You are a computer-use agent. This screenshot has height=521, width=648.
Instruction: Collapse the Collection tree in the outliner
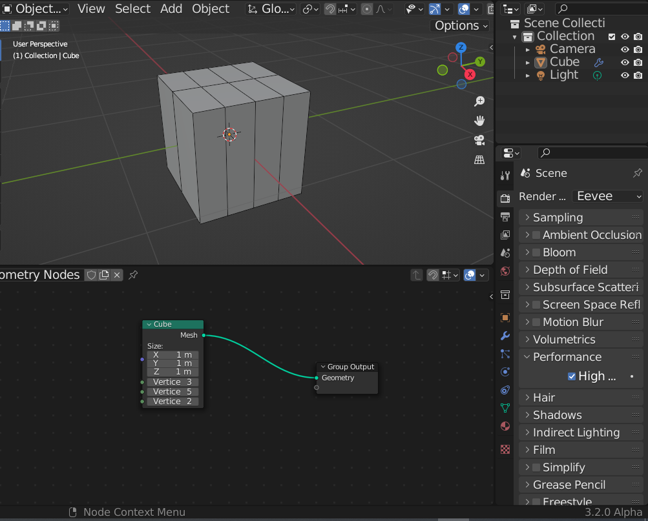pos(514,37)
